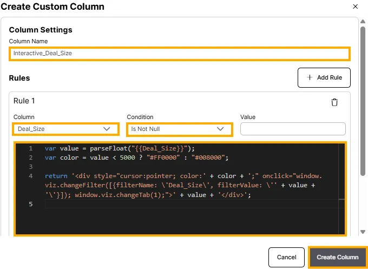
Task: Click the Add Rule button
Action: click(x=324, y=77)
